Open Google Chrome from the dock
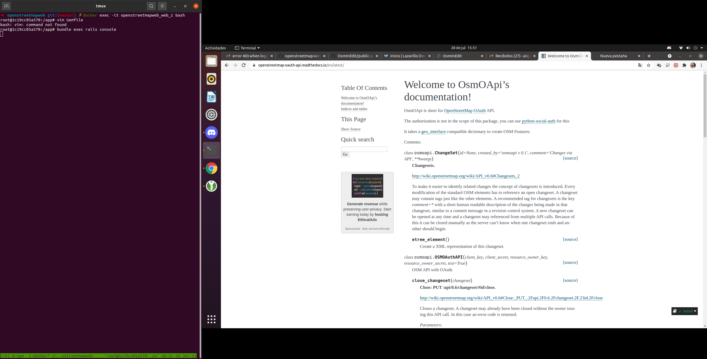This screenshot has width=707, height=359. click(x=211, y=168)
